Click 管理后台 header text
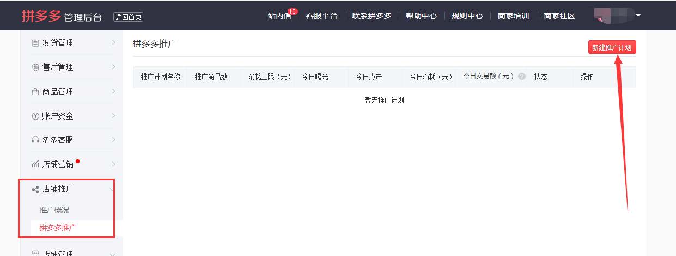The image size is (676, 256). tap(83, 17)
